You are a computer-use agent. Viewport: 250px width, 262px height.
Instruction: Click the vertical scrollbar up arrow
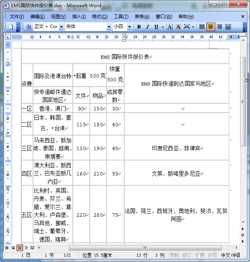point(243,40)
